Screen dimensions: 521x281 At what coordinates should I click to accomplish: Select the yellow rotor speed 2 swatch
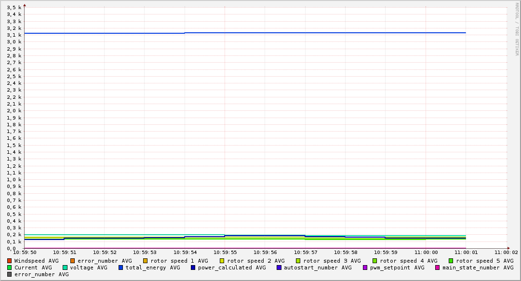222,261
